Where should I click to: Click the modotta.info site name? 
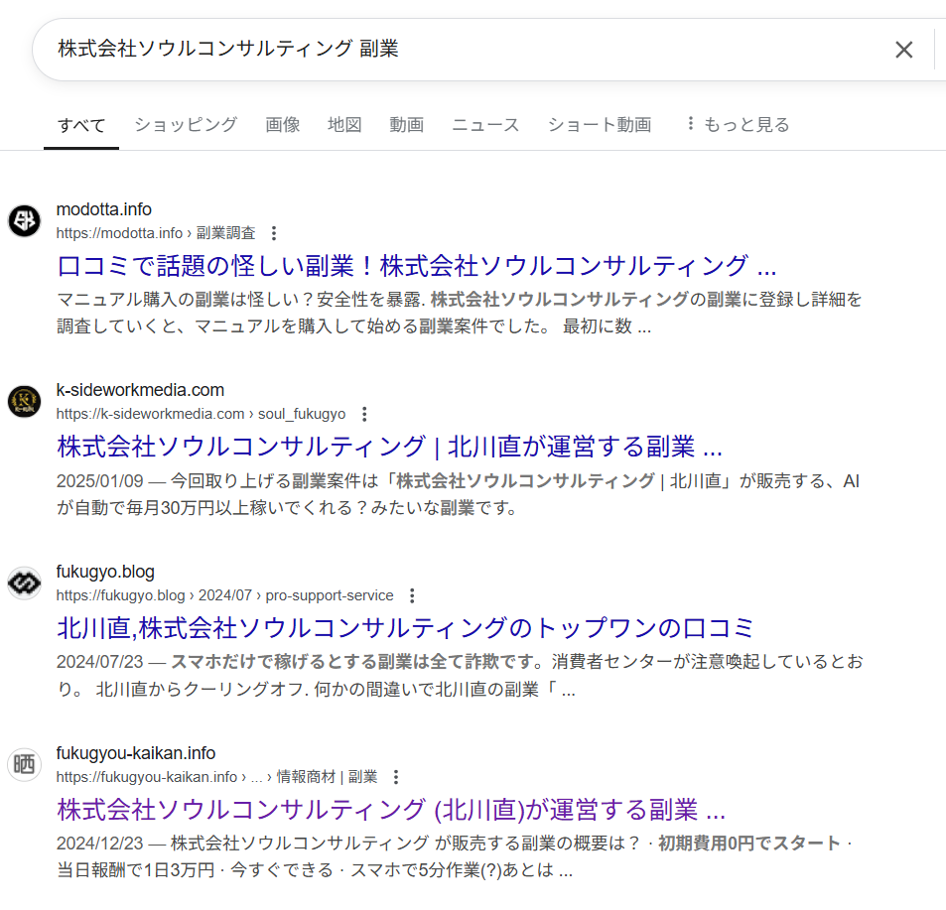coord(104,209)
